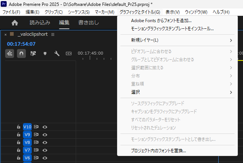Choose Adobe Fonts からフォントを追加...
Viewport: 243px width, 163px height.
pyautogui.click(x=177, y=21)
